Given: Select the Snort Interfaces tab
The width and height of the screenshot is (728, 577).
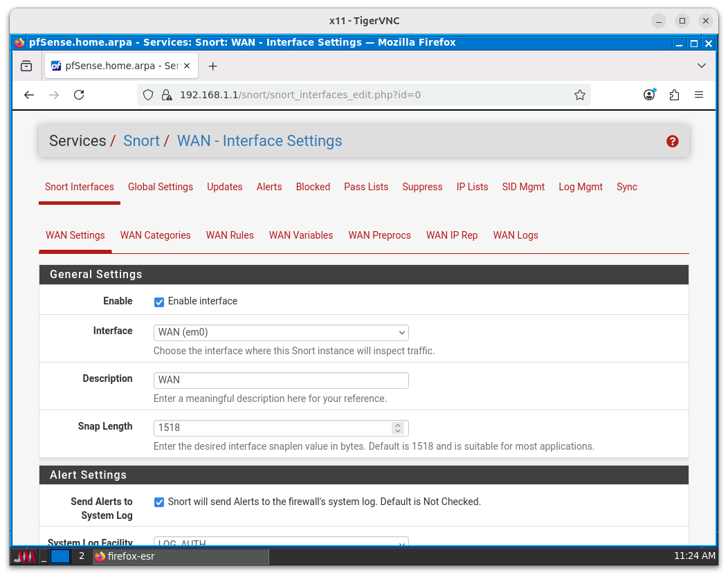Looking at the screenshot, I should pos(80,187).
